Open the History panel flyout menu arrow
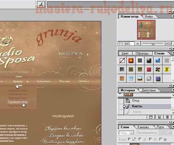 coord(173,90)
